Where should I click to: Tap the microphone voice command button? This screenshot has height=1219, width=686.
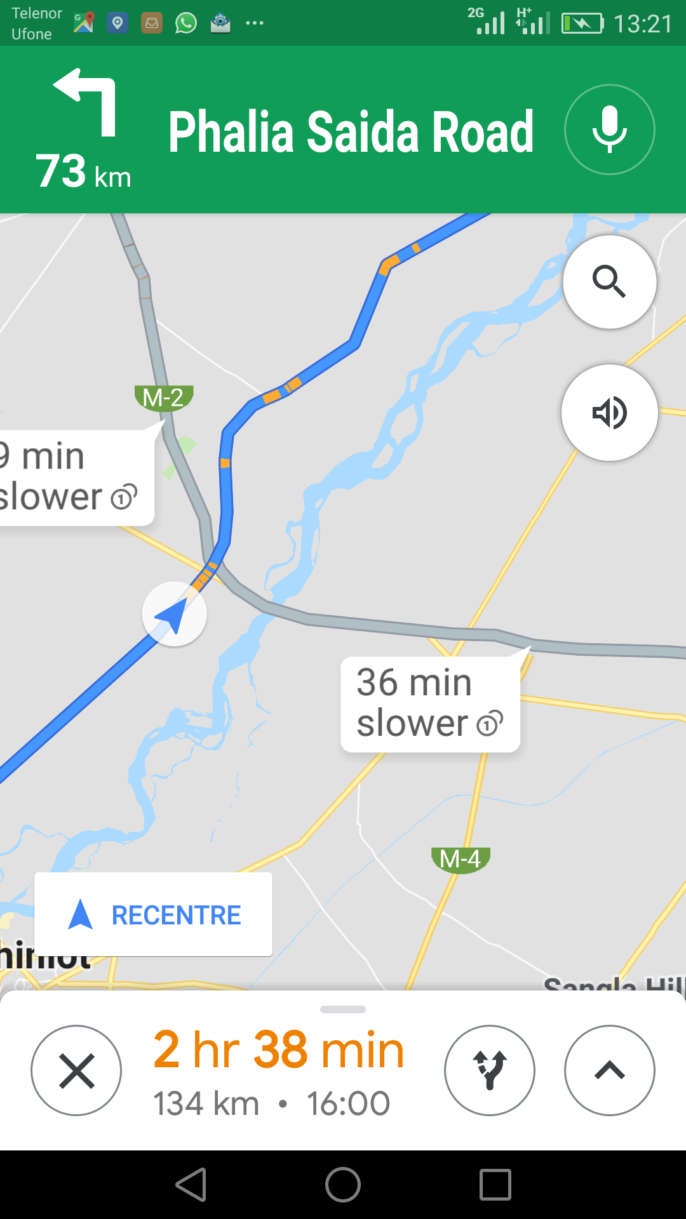click(610, 130)
